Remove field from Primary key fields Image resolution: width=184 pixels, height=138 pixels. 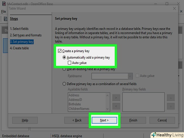pos(116,106)
